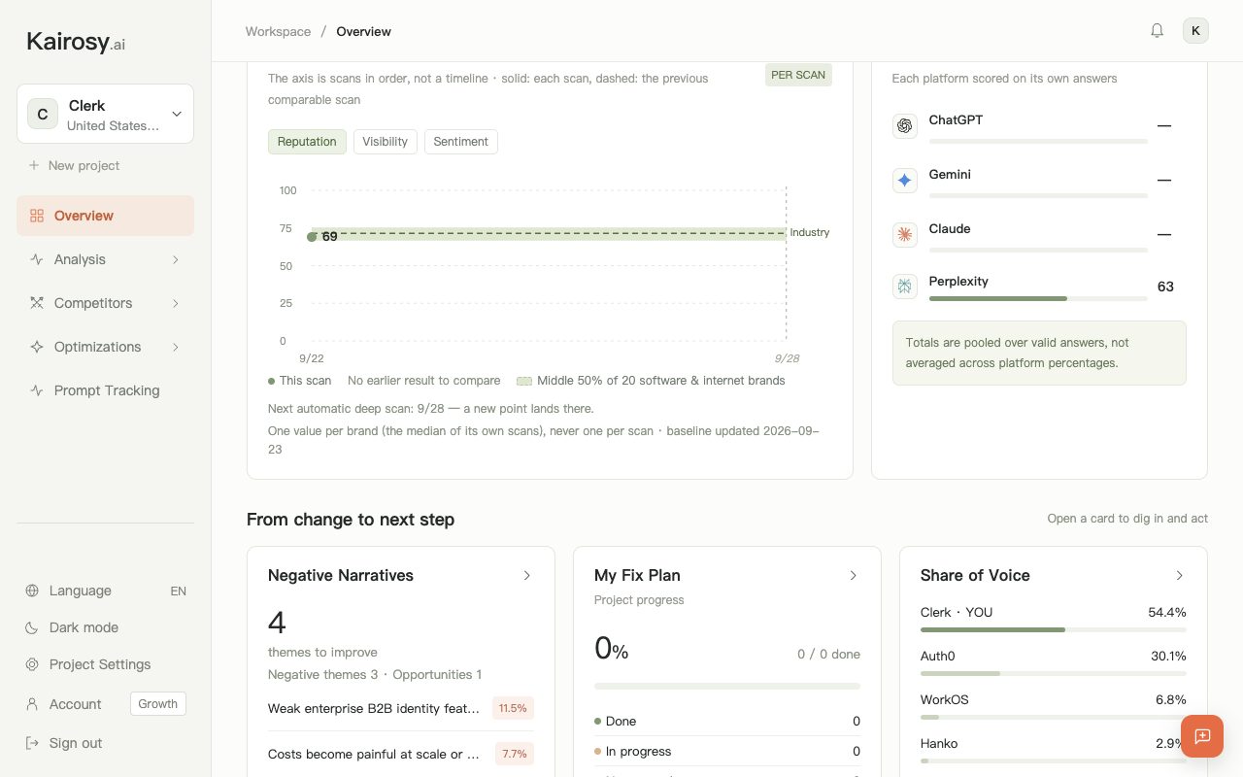Open the K user avatar menu
This screenshot has width=1243, height=777.
(x=1195, y=31)
